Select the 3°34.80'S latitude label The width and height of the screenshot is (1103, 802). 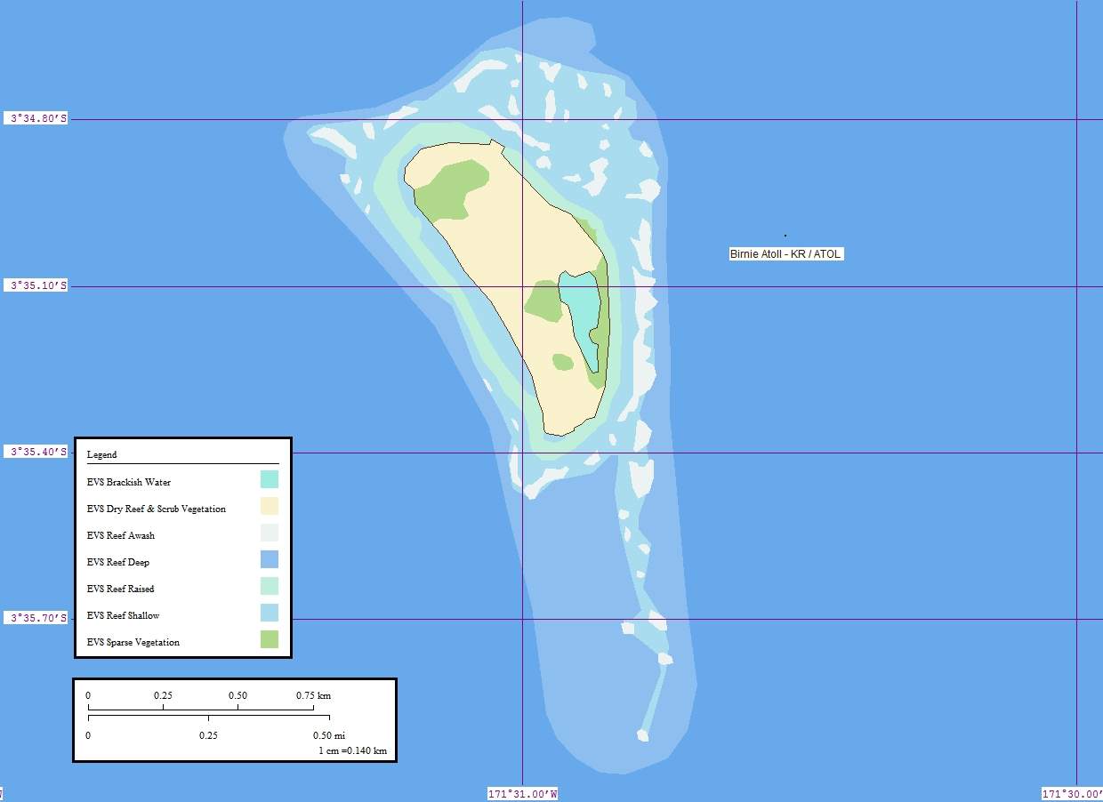tap(36, 118)
